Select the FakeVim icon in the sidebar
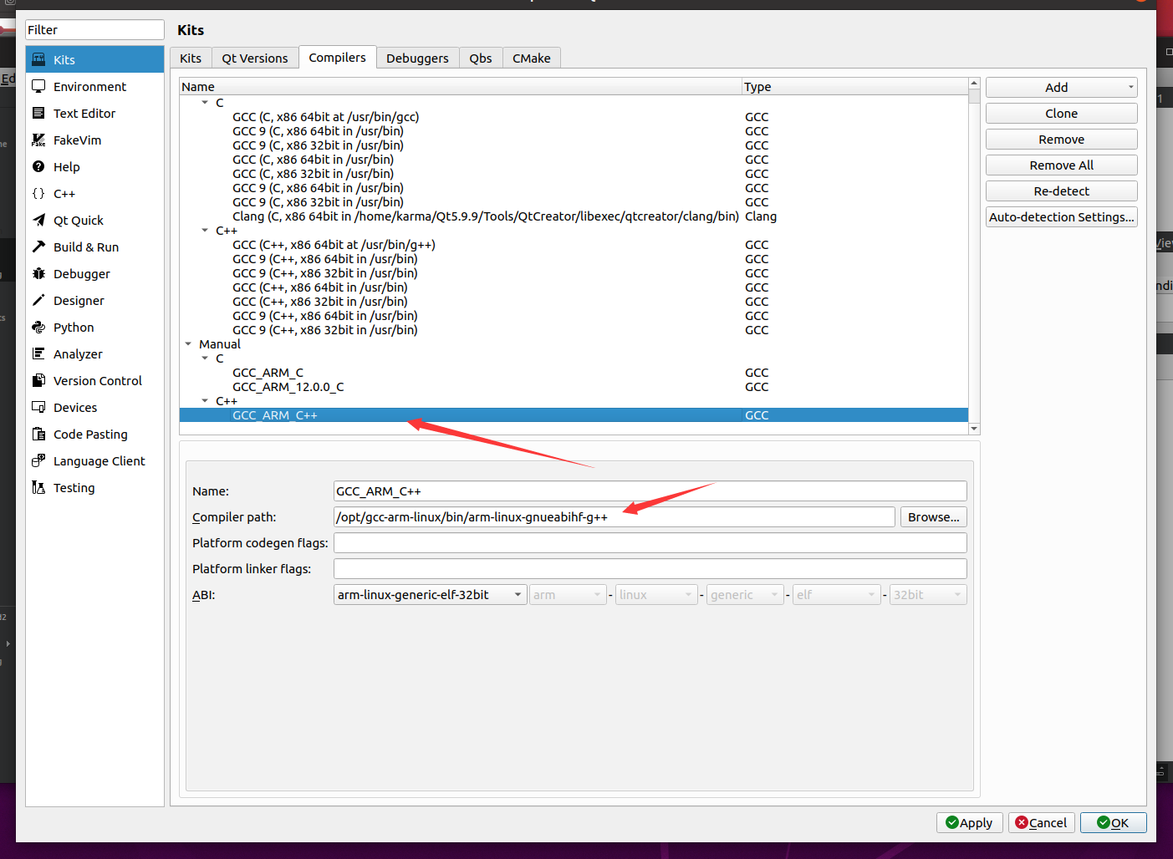The width and height of the screenshot is (1173, 859). point(37,140)
